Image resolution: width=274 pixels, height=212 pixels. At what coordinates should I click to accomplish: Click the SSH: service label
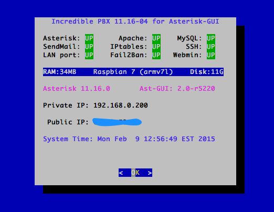tap(194, 47)
